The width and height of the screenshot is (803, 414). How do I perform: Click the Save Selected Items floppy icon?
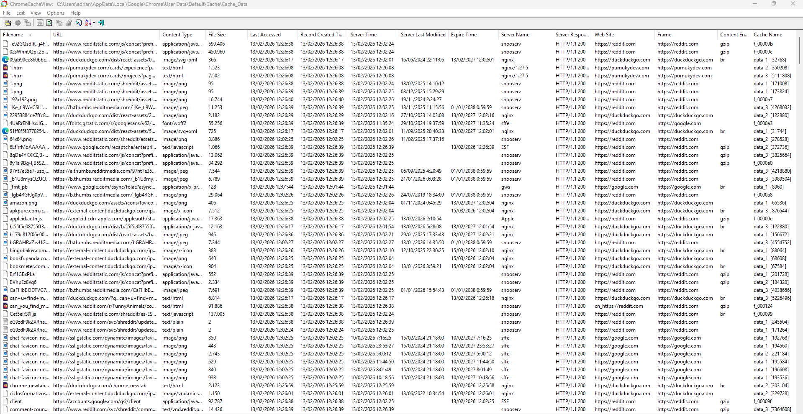40,23
